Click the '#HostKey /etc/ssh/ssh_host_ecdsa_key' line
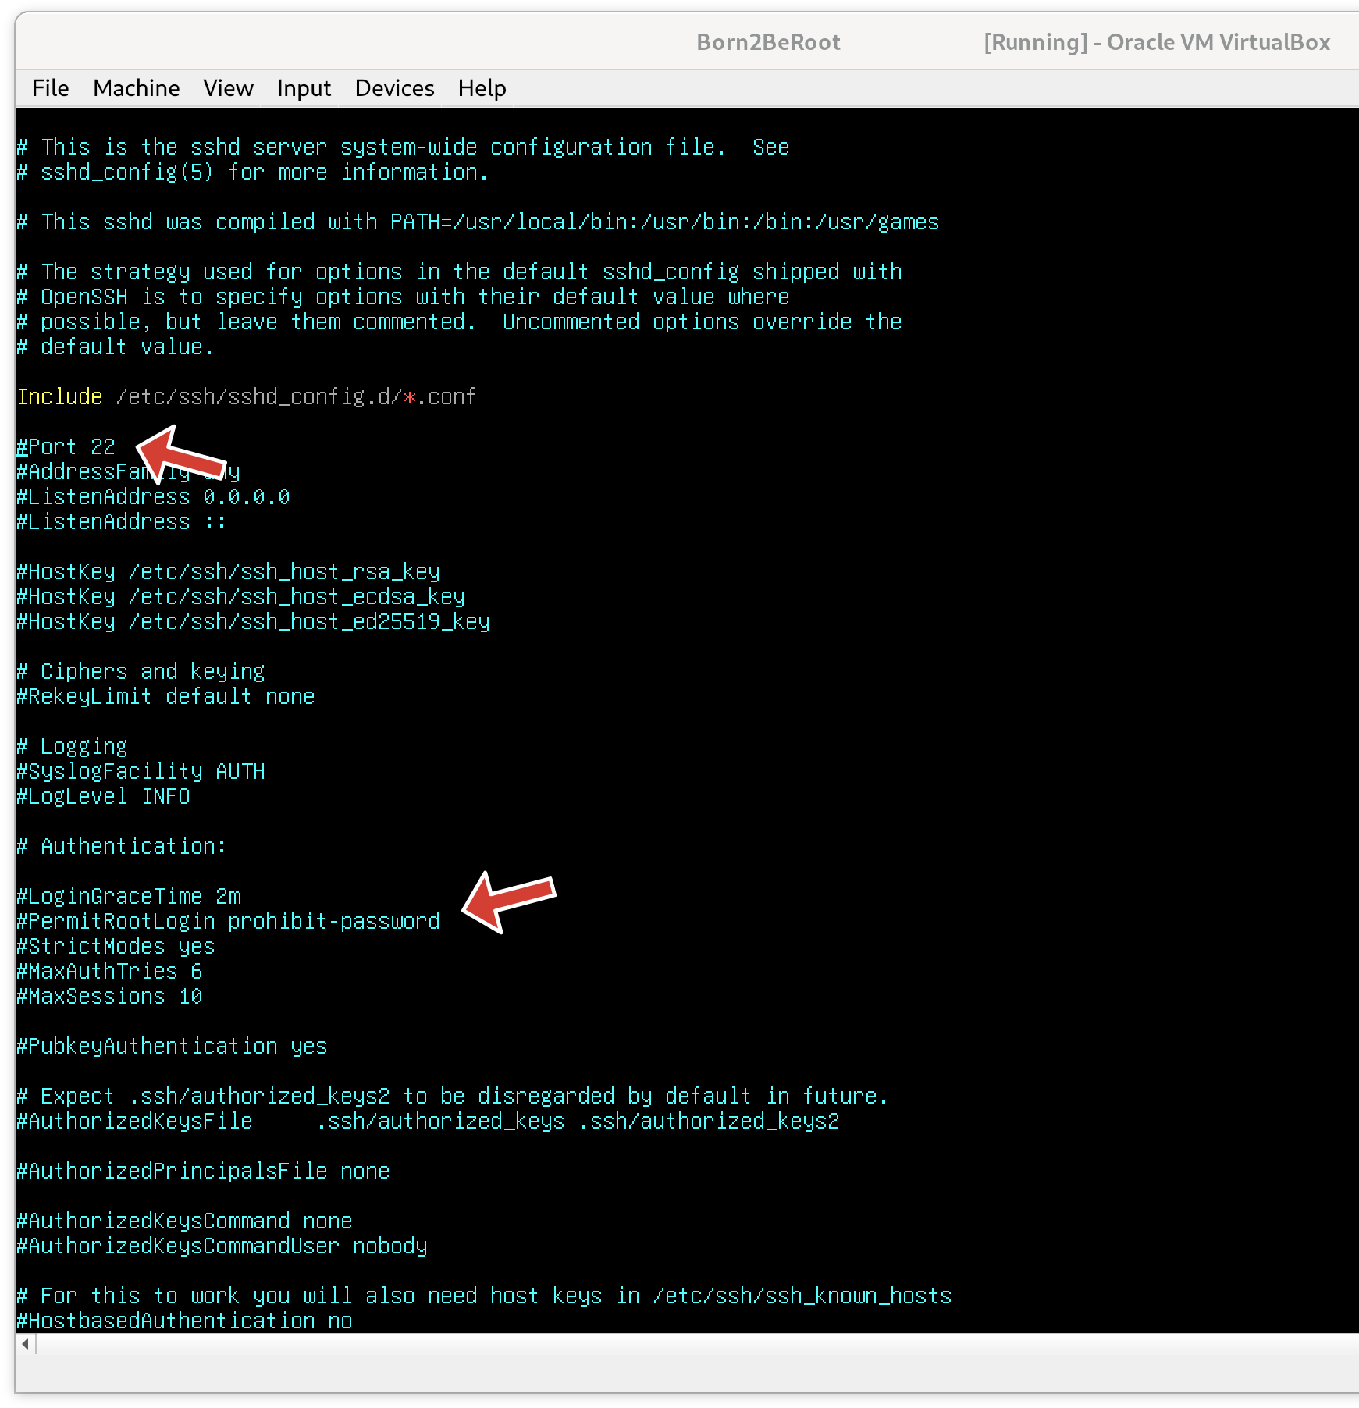Screen dimensions: 1359x1408 tap(241, 596)
